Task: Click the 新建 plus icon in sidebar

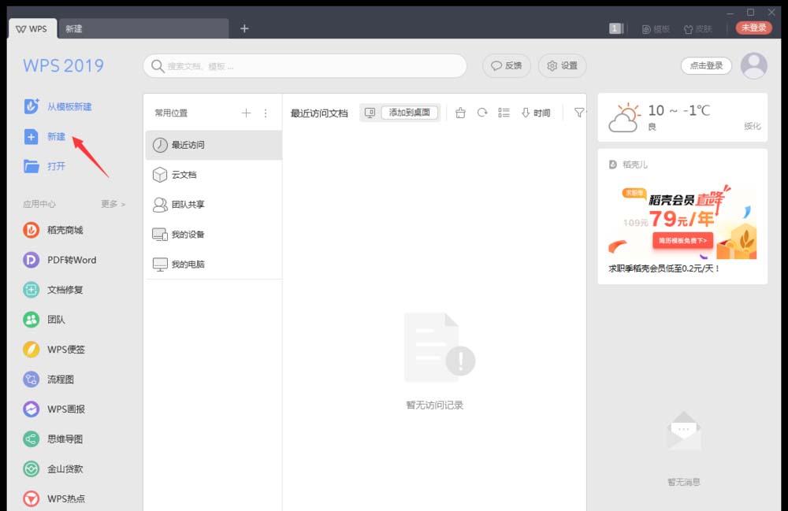Action: tap(32, 136)
